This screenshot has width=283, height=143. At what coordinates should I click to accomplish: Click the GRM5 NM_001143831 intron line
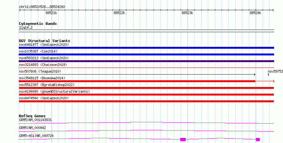pyautogui.click(x=146, y=123)
